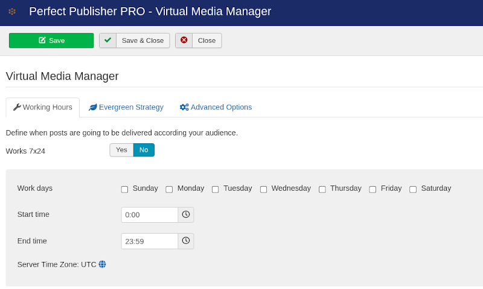Click the End time input field
The height and width of the screenshot is (289, 483).
coord(150,241)
